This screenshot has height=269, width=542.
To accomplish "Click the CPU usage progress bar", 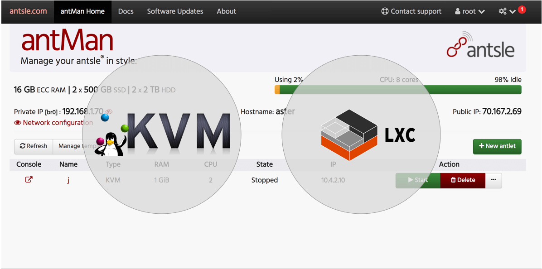I will pos(398,90).
